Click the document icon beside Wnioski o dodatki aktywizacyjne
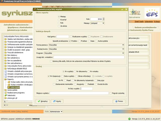Viewport: 161px width, 121px height. coord(6,71)
